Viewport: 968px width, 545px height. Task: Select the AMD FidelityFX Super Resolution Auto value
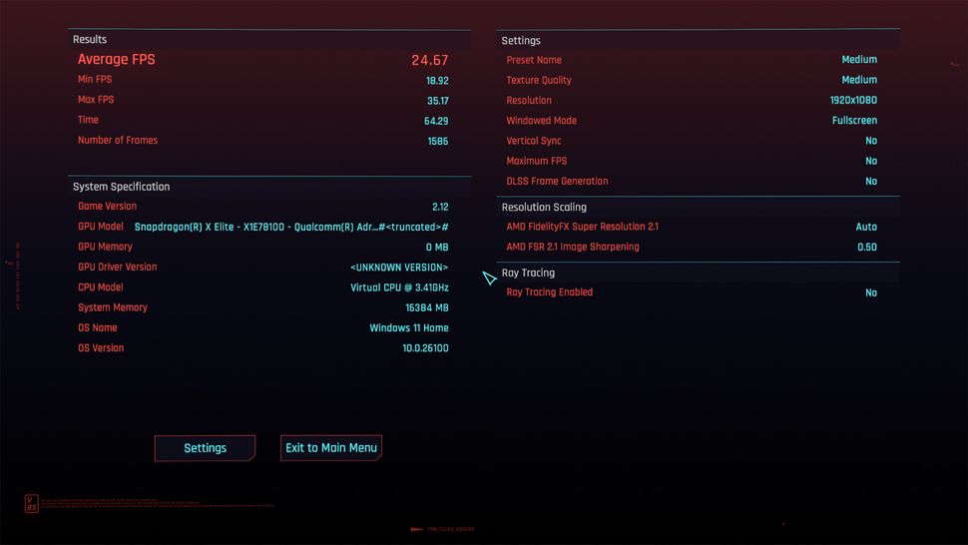pos(865,227)
